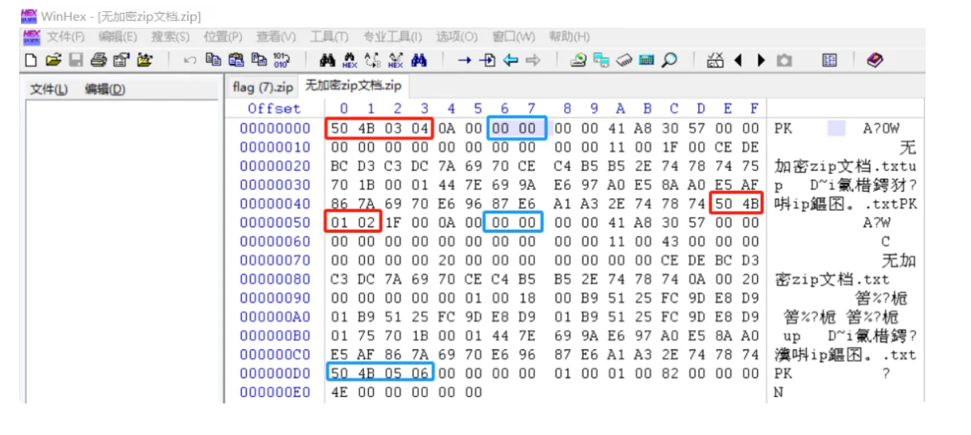The height and width of the screenshot is (435, 971).
Task: Open the 工具(T) menu
Action: click(x=329, y=36)
